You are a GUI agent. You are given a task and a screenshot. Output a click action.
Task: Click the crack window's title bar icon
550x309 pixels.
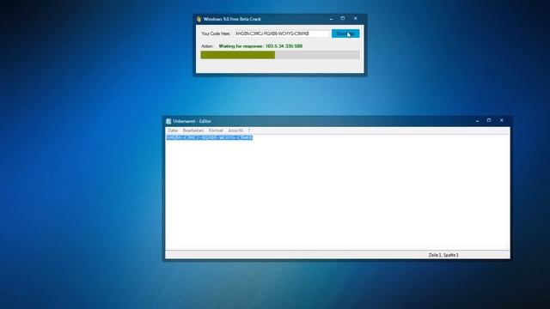pos(199,19)
